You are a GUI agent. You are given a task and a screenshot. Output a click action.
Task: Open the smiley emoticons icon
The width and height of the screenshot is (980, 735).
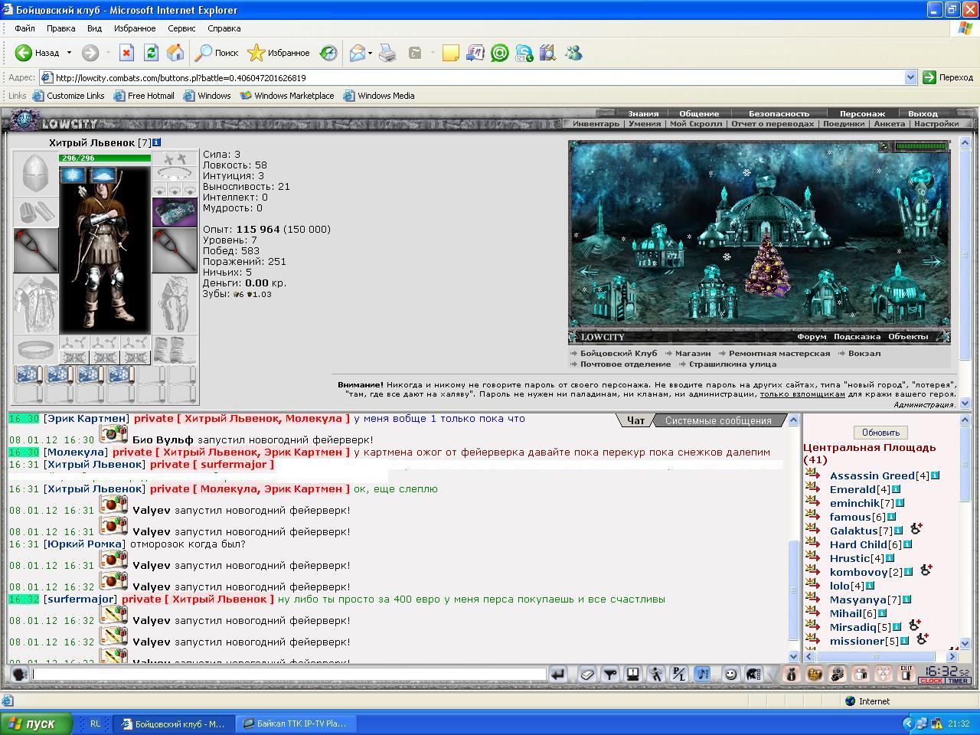pos(730,674)
